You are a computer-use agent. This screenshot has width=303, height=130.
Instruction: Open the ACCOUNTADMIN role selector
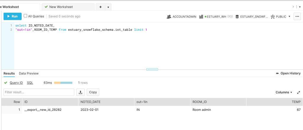(x=181, y=17)
